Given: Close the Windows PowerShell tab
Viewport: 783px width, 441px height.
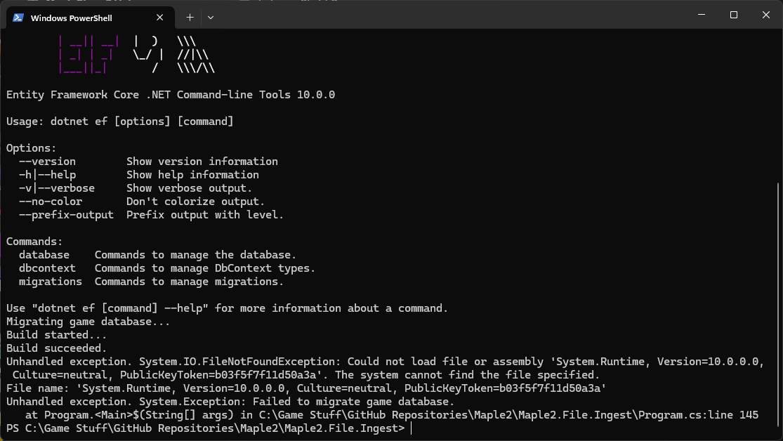Looking at the screenshot, I should tap(162, 18).
